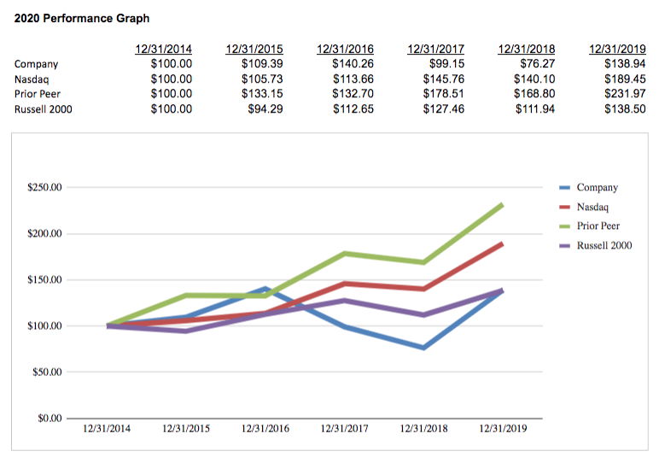Click the $76.27 Company value
Screen dimensions: 659x463
pos(538,63)
